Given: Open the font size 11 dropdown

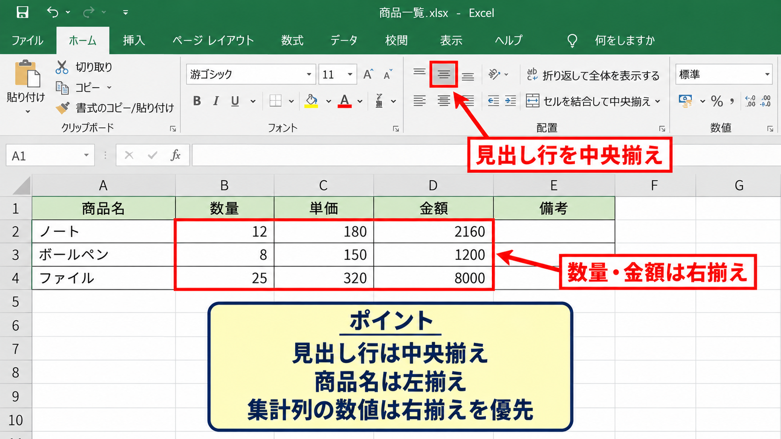Looking at the screenshot, I should coord(350,75).
